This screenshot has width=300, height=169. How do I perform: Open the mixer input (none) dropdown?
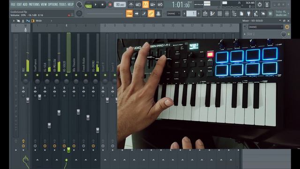click(266, 27)
